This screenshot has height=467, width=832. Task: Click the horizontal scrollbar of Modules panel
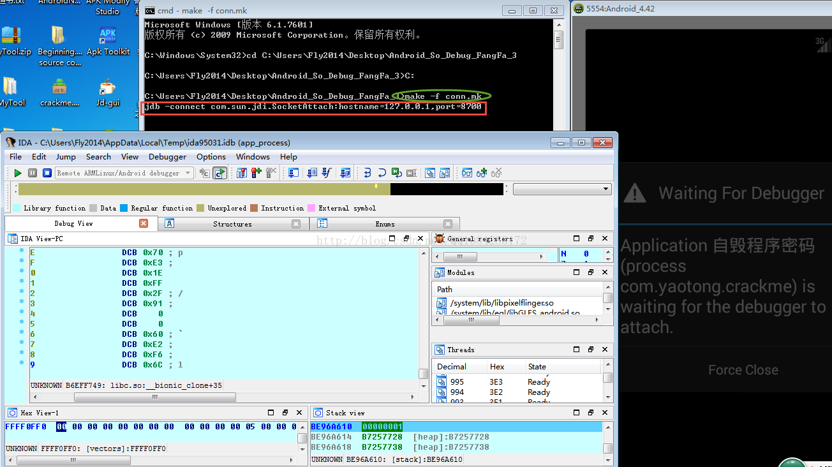coord(518,320)
